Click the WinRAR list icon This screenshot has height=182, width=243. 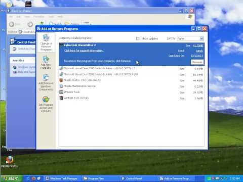coord(61,98)
